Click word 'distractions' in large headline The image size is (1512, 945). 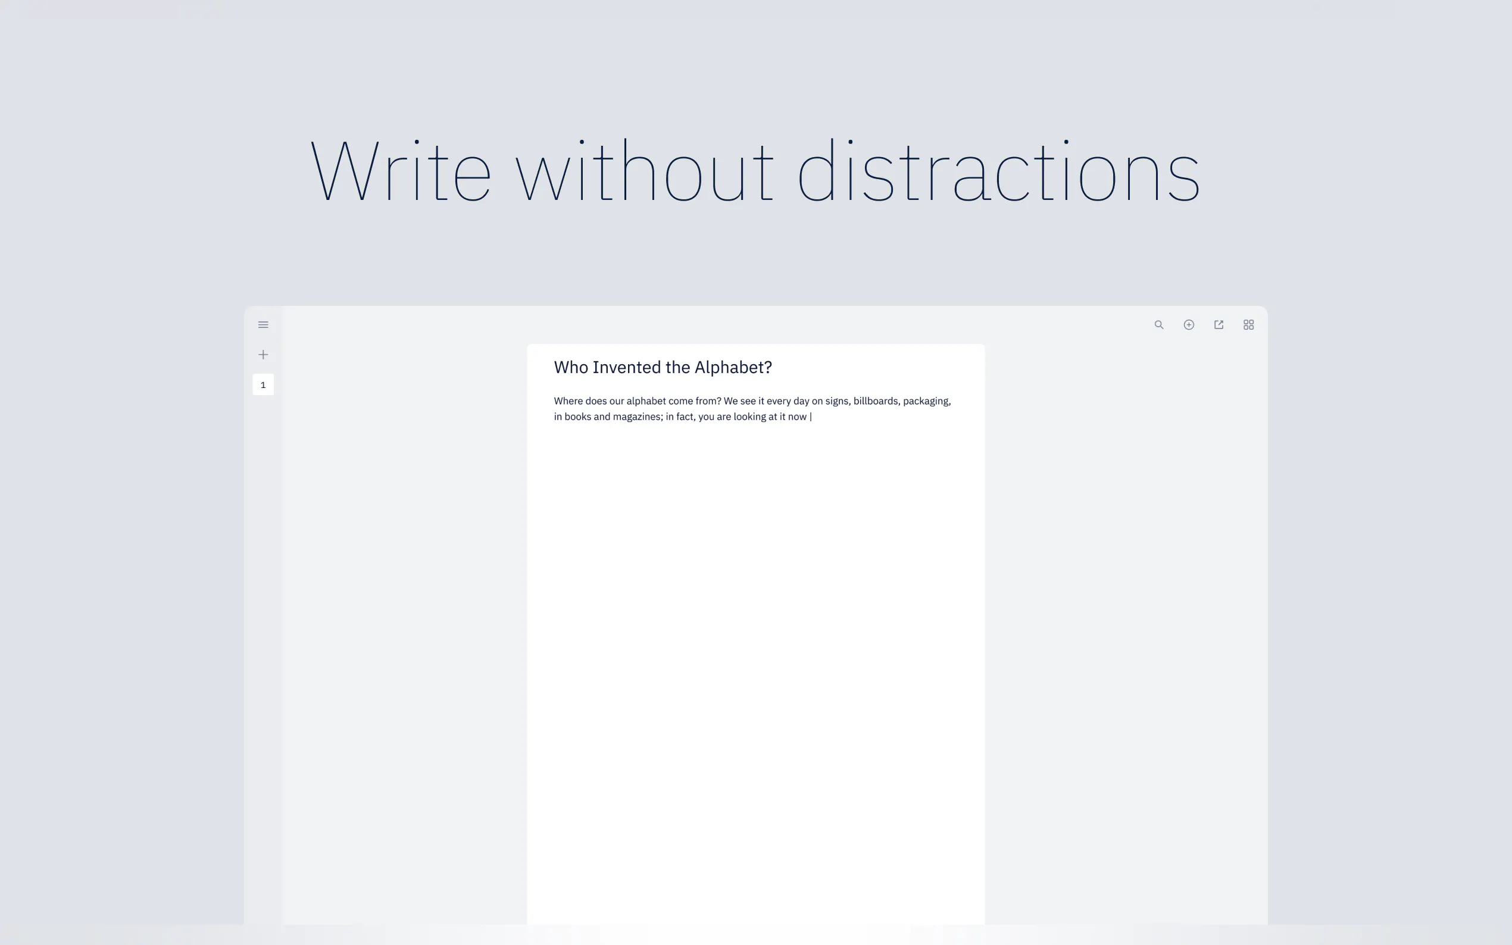(999, 170)
